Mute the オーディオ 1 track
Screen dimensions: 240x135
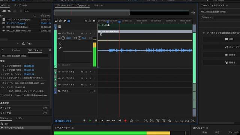(82, 33)
